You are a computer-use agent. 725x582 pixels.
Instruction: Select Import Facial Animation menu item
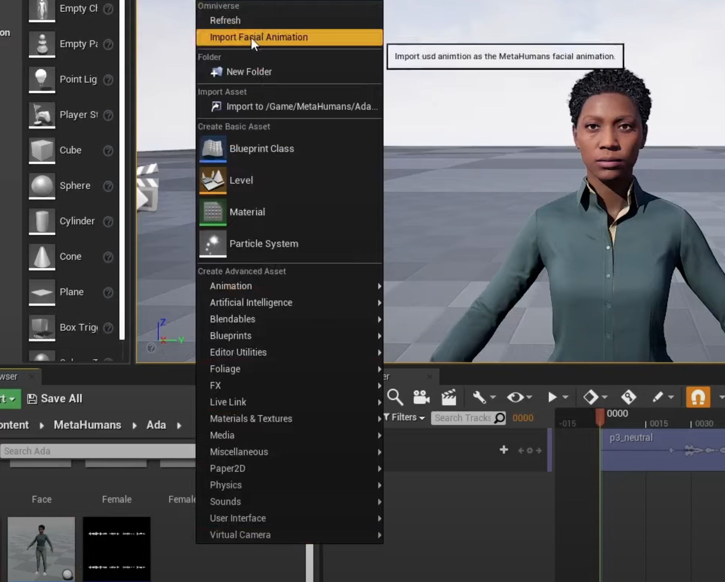[258, 37]
